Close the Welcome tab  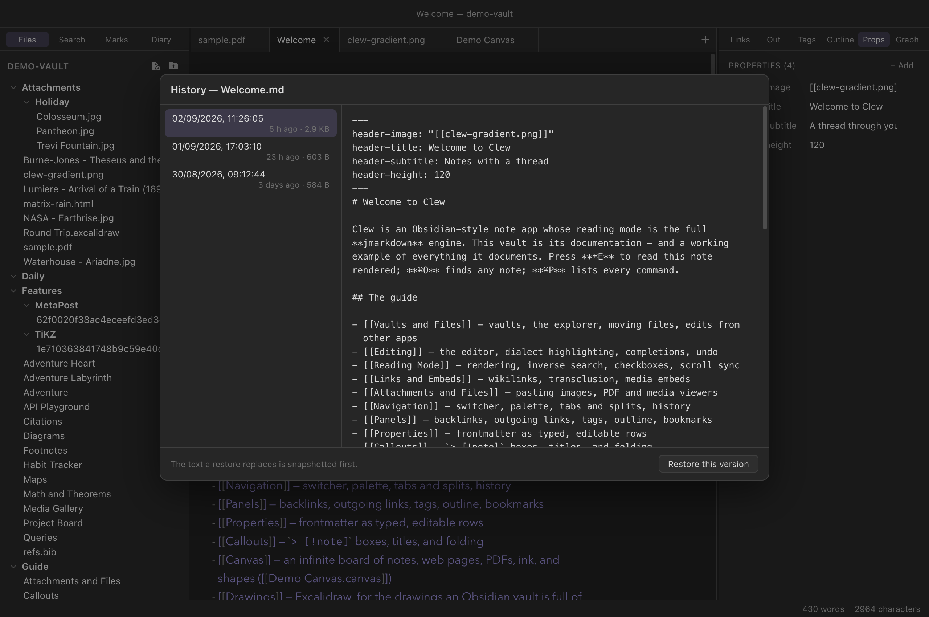(x=326, y=40)
